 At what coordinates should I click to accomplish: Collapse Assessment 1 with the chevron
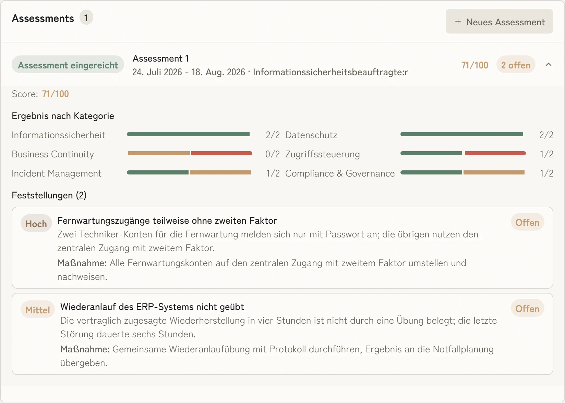click(x=548, y=65)
